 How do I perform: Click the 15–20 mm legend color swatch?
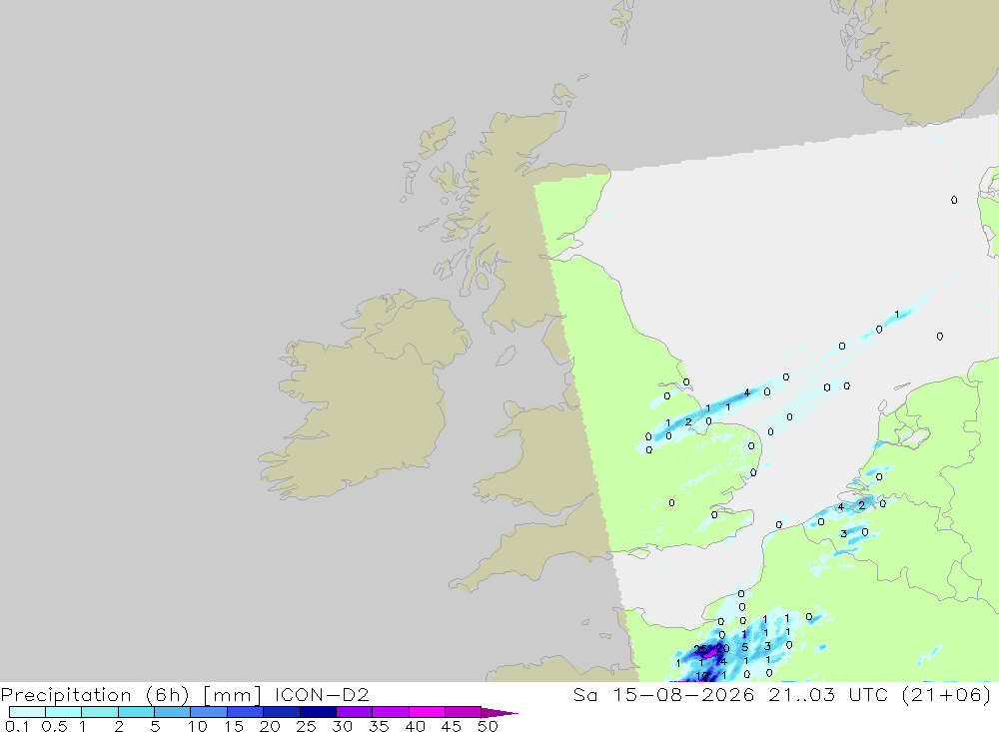(246, 712)
